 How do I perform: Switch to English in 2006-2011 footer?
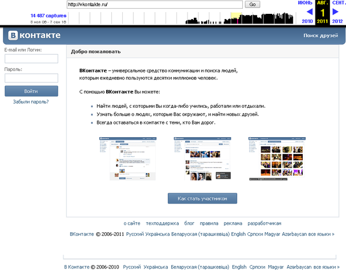point(238,234)
